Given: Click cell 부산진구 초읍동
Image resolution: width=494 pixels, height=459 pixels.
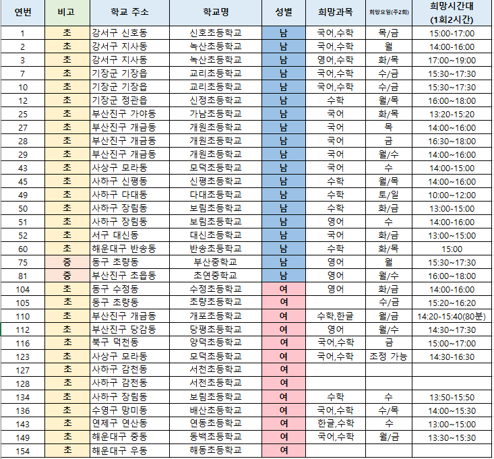Looking at the screenshot, I should [129, 276].
